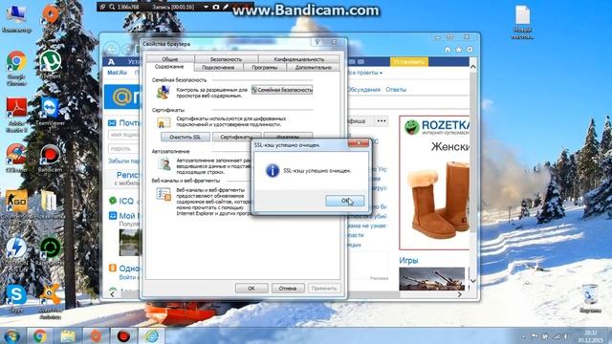Go to the Подключения tab
This screenshot has height=344, width=612.
coord(218,68)
